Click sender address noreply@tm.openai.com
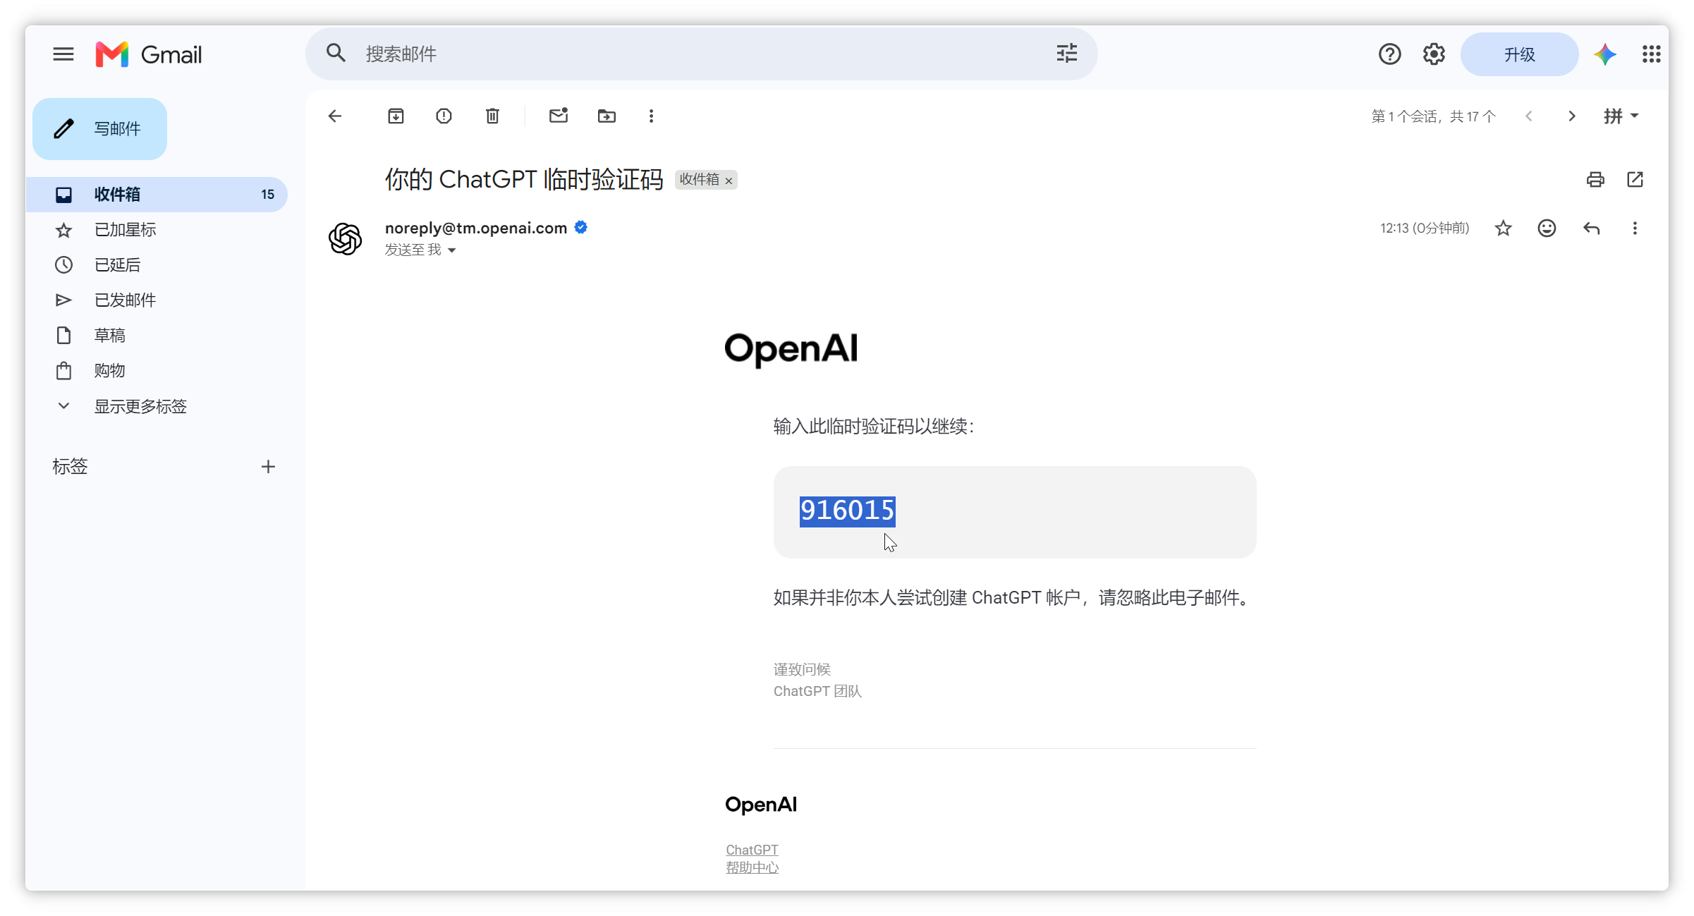Image resolution: width=1694 pixels, height=916 pixels. (x=476, y=228)
